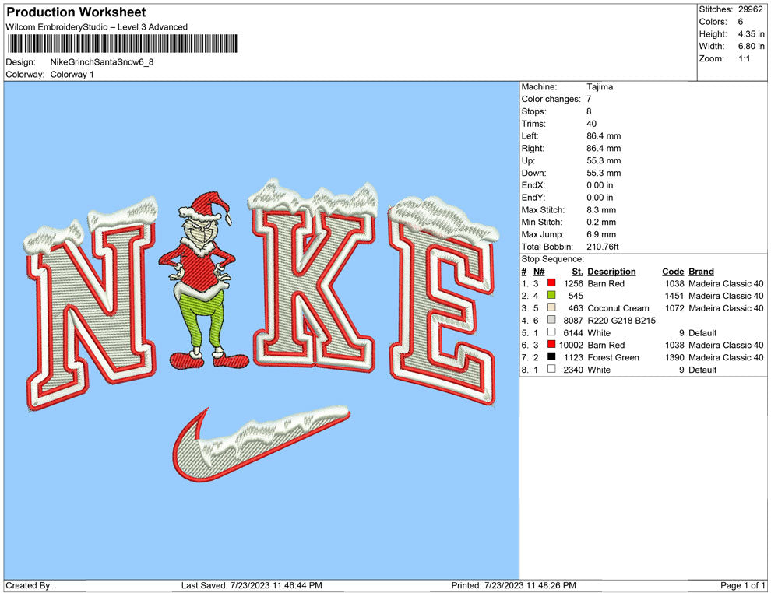Click the Left value '86.4 mm'
Viewport: 771px width, 593px height.
coord(604,136)
